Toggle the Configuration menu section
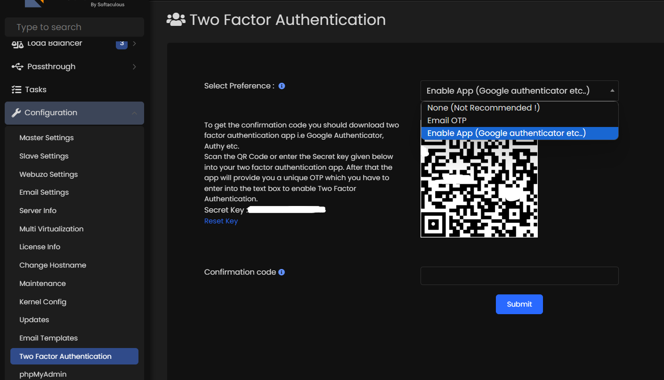Image resolution: width=664 pixels, height=380 pixels. [74, 113]
